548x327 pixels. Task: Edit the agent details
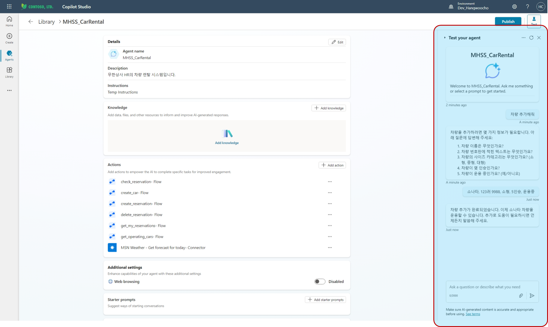(x=337, y=42)
